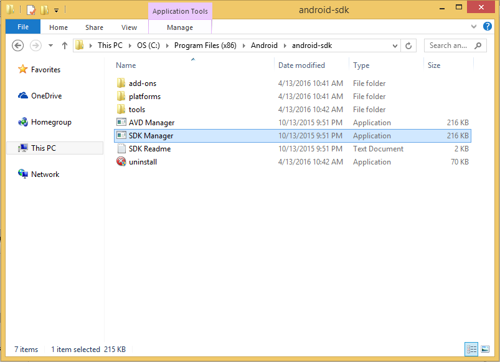Open the address bar dropdown arrow
This screenshot has width=500, height=362.
tap(395, 45)
